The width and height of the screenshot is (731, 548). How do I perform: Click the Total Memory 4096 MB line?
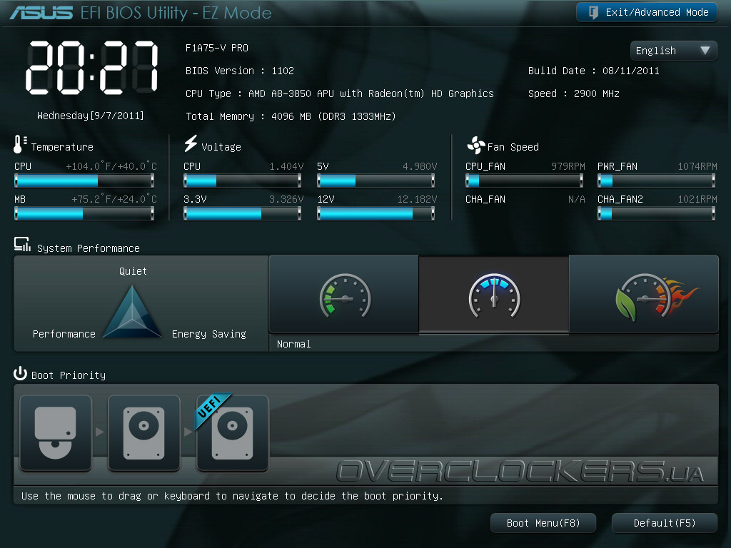pos(291,116)
